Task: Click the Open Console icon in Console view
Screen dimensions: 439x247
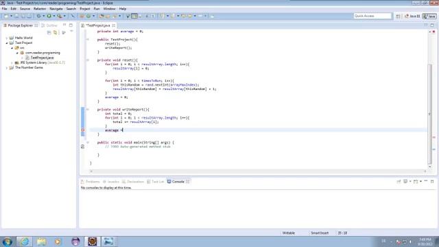Action: click(x=416, y=182)
